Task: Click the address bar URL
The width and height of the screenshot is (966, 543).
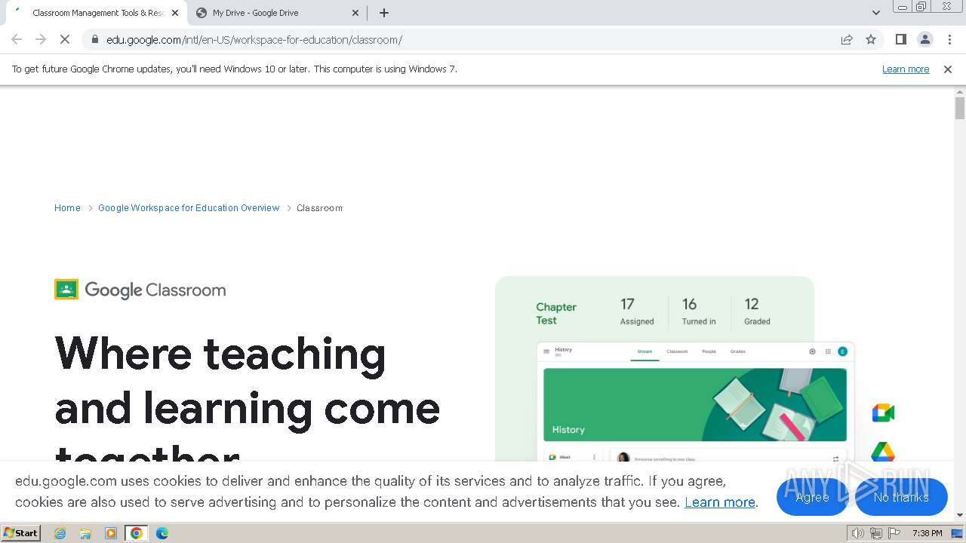Action: click(x=254, y=40)
